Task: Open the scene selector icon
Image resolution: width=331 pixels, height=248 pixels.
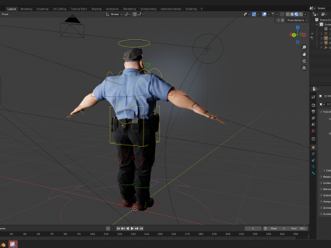Action: point(312,8)
